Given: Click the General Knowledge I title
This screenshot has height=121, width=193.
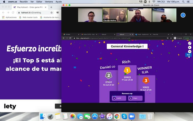Looking at the screenshot, I should [x=127, y=46].
